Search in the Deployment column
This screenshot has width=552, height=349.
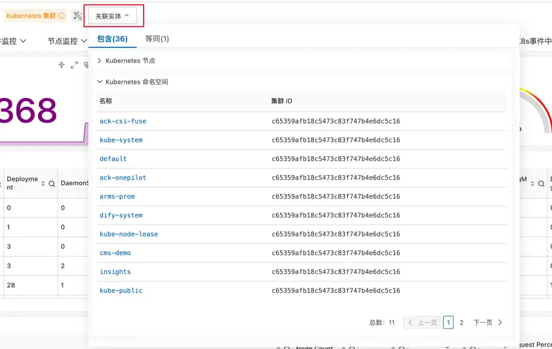[x=52, y=184]
